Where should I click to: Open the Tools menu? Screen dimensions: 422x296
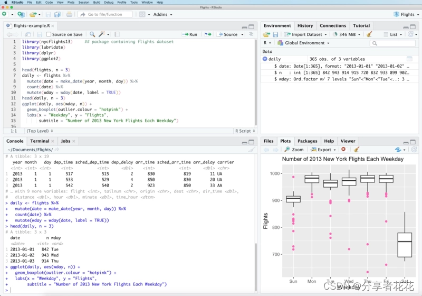pos(134,2)
